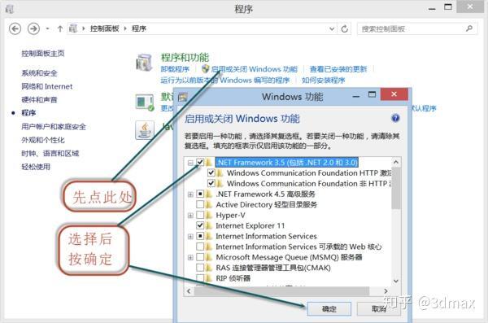Open 硬件和声音 category
The width and height of the screenshot is (488, 323).
pos(39,100)
